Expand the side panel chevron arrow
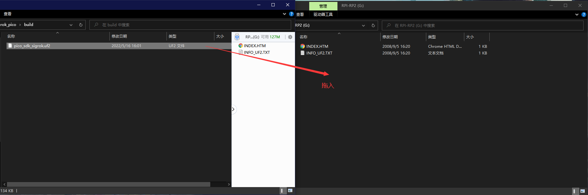This screenshot has width=588, height=195. [233, 109]
